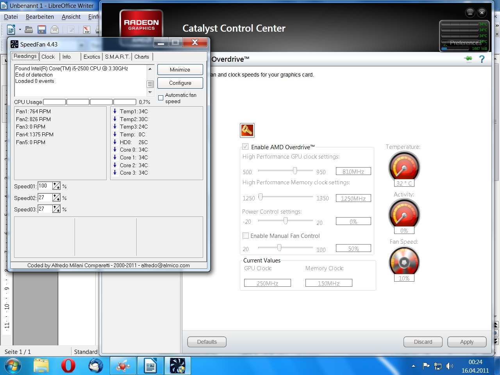This screenshot has height=375, width=500.
Task: Click the Apply button in Catalyst
Action: click(x=467, y=342)
